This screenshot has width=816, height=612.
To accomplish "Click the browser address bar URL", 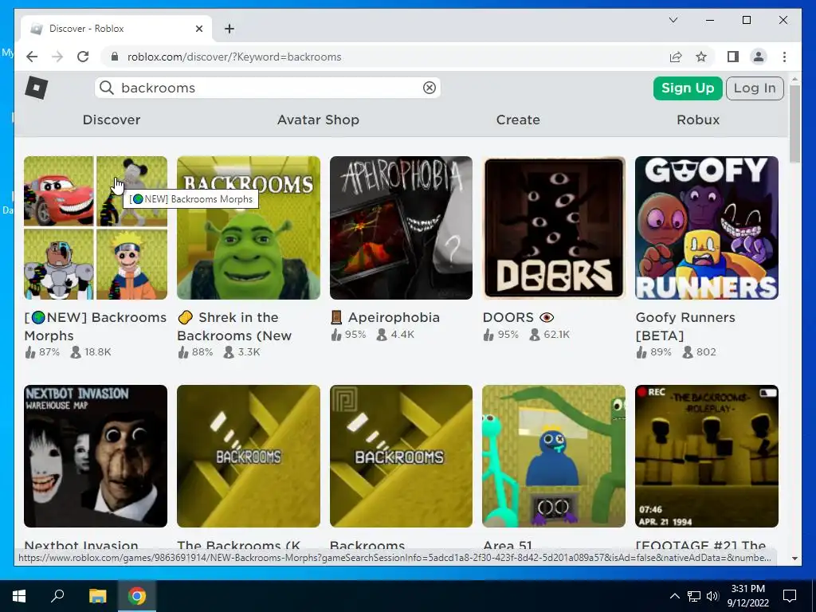I will 234,57.
